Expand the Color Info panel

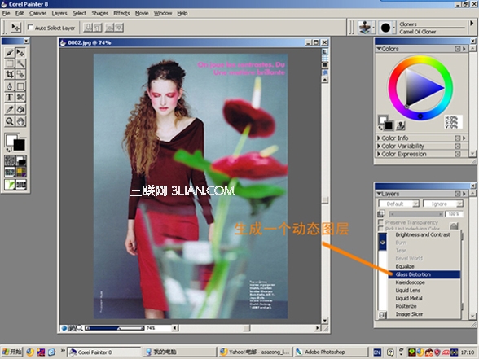point(379,138)
